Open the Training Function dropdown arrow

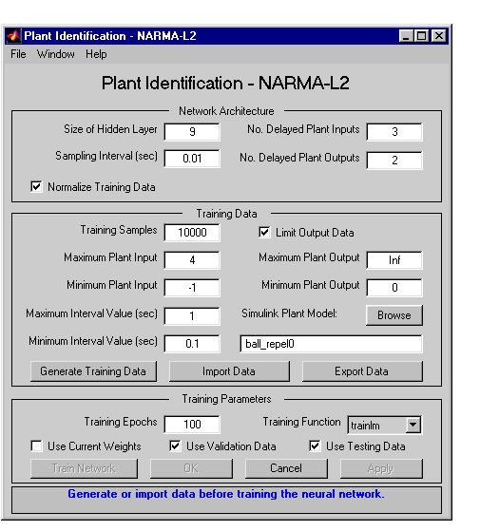click(x=413, y=425)
